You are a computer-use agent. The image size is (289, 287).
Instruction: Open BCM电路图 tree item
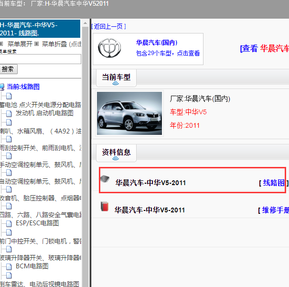point(32,266)
